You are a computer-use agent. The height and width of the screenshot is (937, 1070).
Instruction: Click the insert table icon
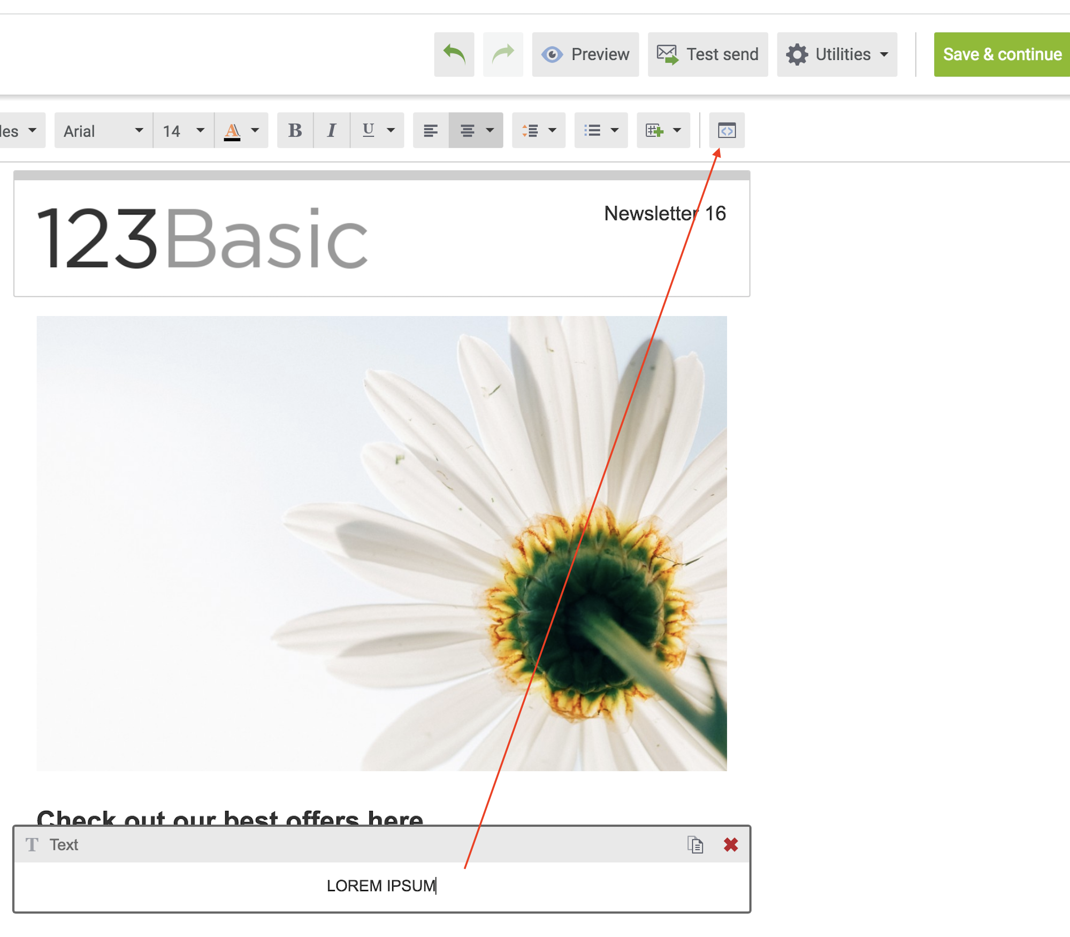click(x=654, y=130)
